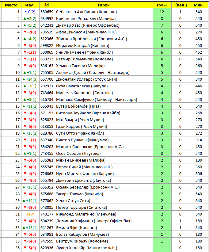Select the 'Голы' column header

162,5
